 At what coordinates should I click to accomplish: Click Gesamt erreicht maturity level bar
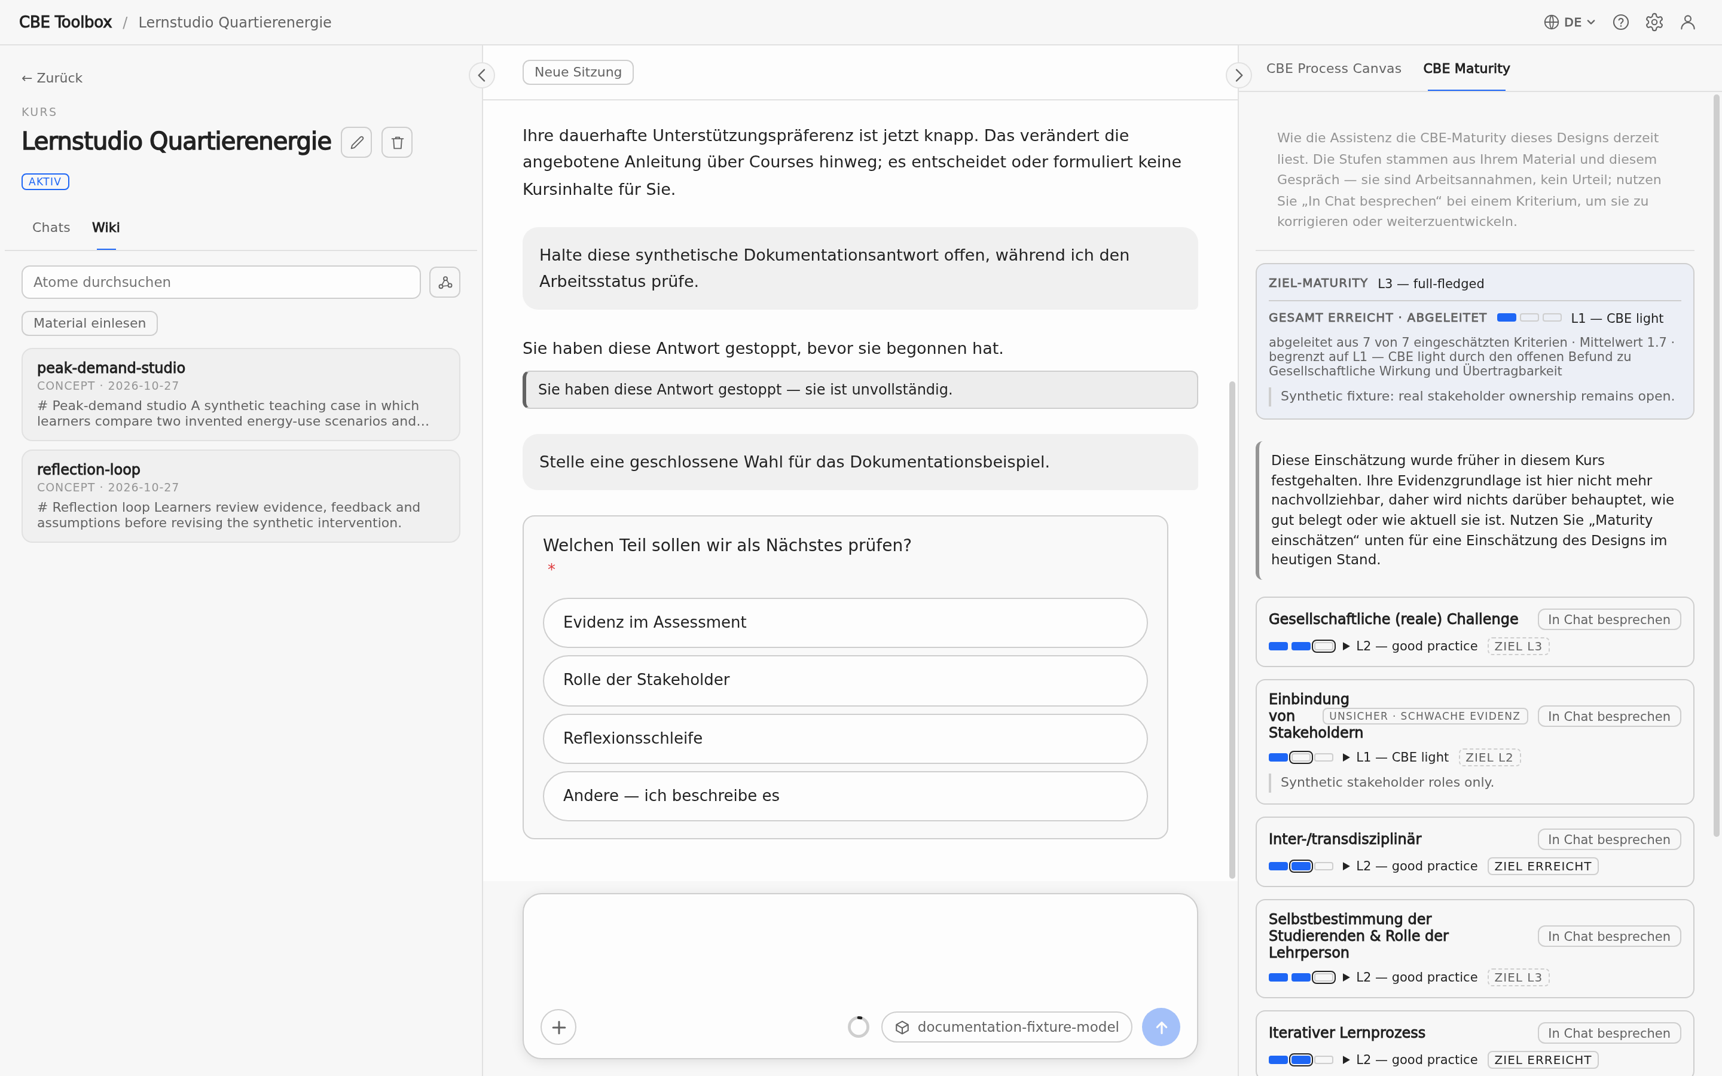pos(1528,317)
